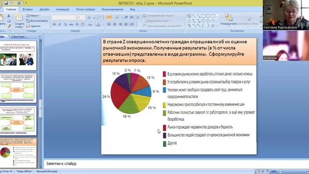Viewport: 309px width, 174px height.
Task: Open the font size combo box
Action: click(x=81, y=17)
